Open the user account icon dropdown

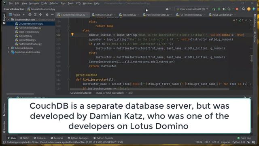click(x=168, y=9)
